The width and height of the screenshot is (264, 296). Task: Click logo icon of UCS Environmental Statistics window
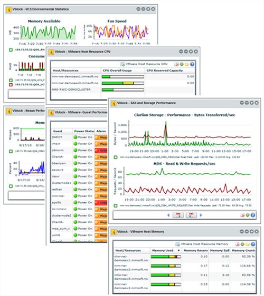click(x=8, y=9)
